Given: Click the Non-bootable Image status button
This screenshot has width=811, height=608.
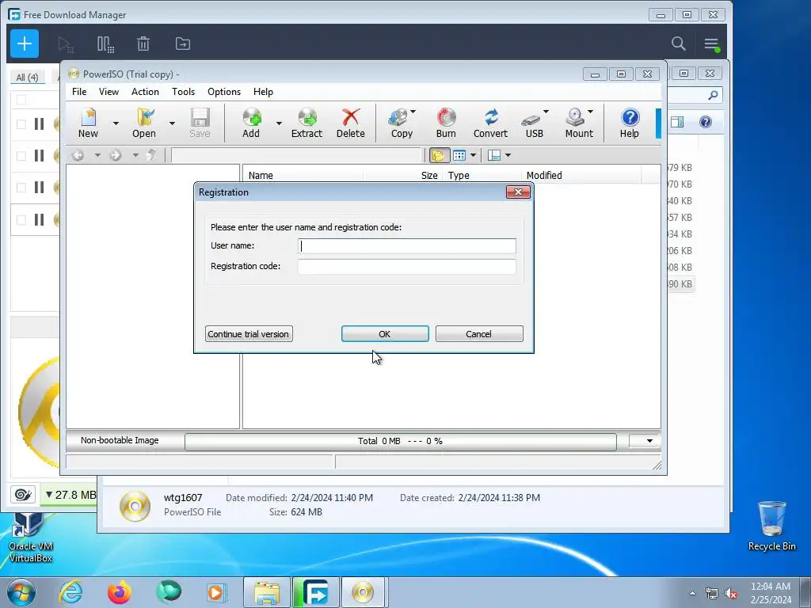Looking at the screenshot, I should click(120, 440).
